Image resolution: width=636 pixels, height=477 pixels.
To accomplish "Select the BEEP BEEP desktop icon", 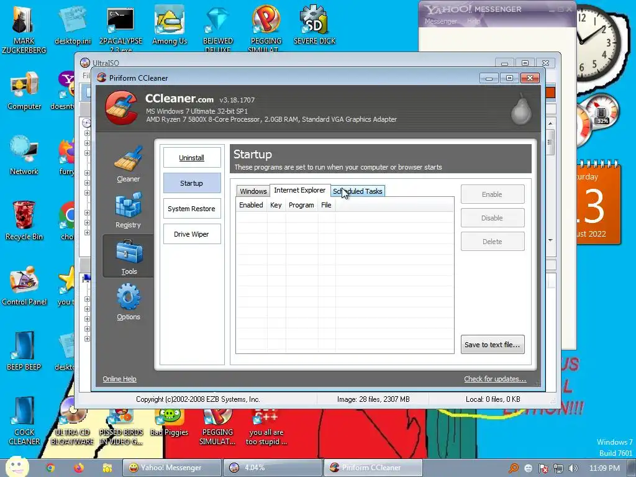I will click(x=24, y=352).
